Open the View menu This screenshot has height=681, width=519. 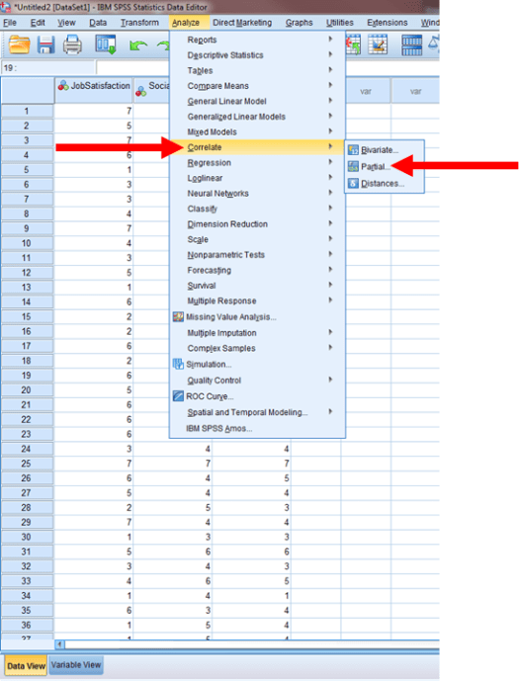66,23
